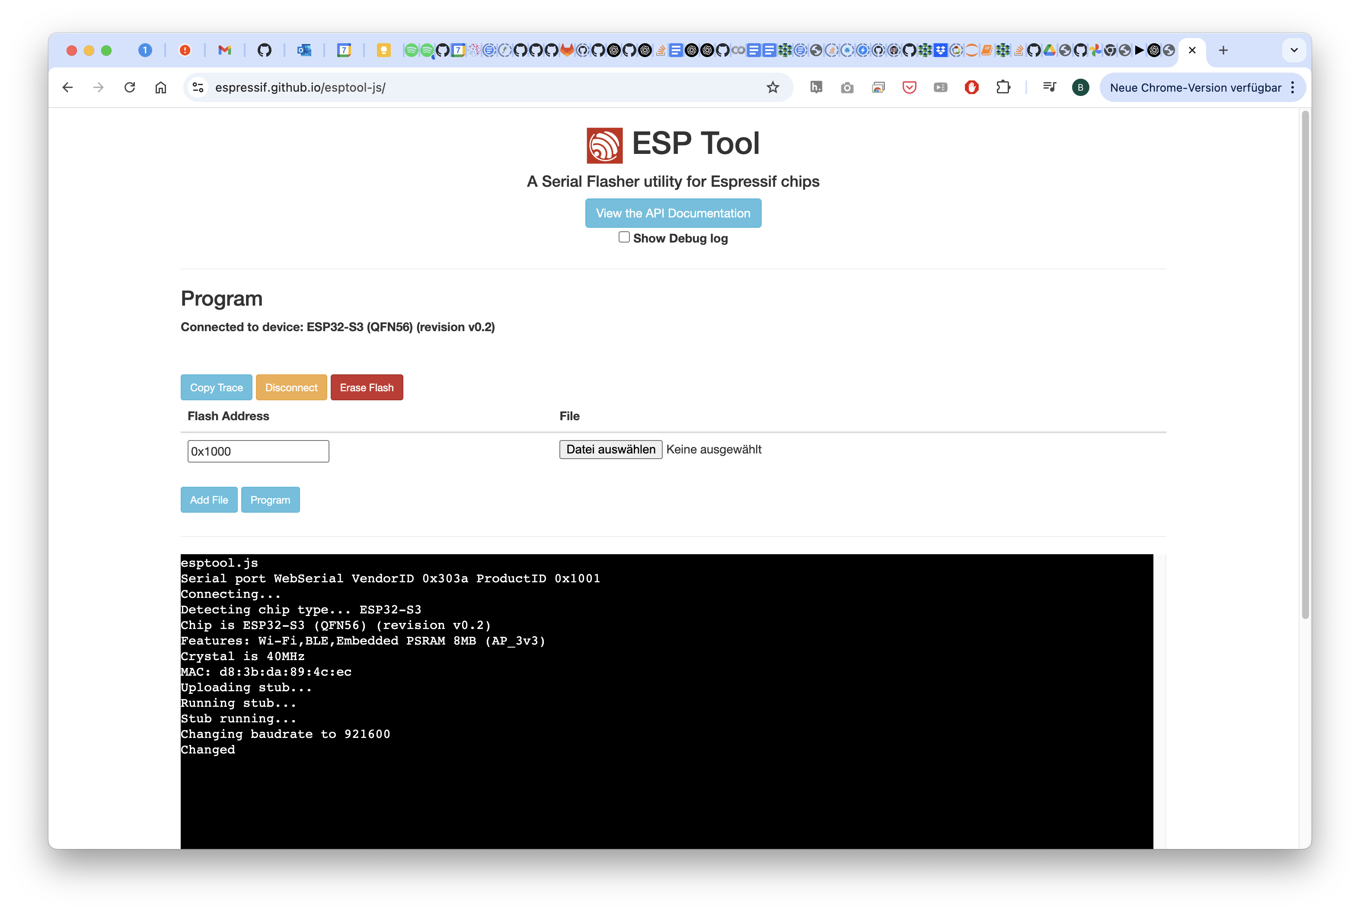Enable the Show Debug log checkbox
The height and width of the screenshot is (913, 1360).
(x=623, y=237)
